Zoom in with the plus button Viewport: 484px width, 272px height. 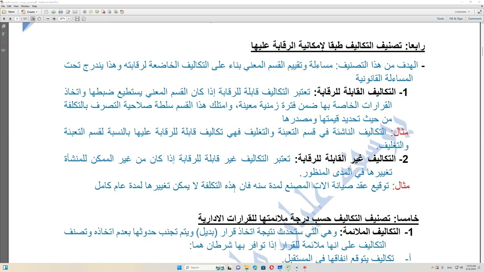(x=54, y=19)
